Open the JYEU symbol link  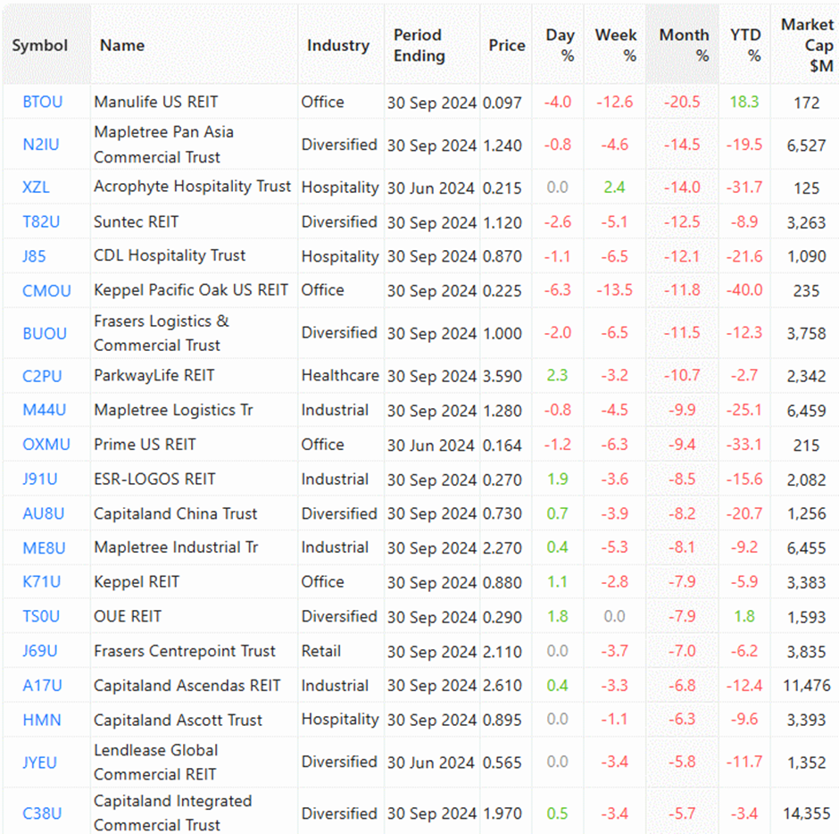click(39, 763)
